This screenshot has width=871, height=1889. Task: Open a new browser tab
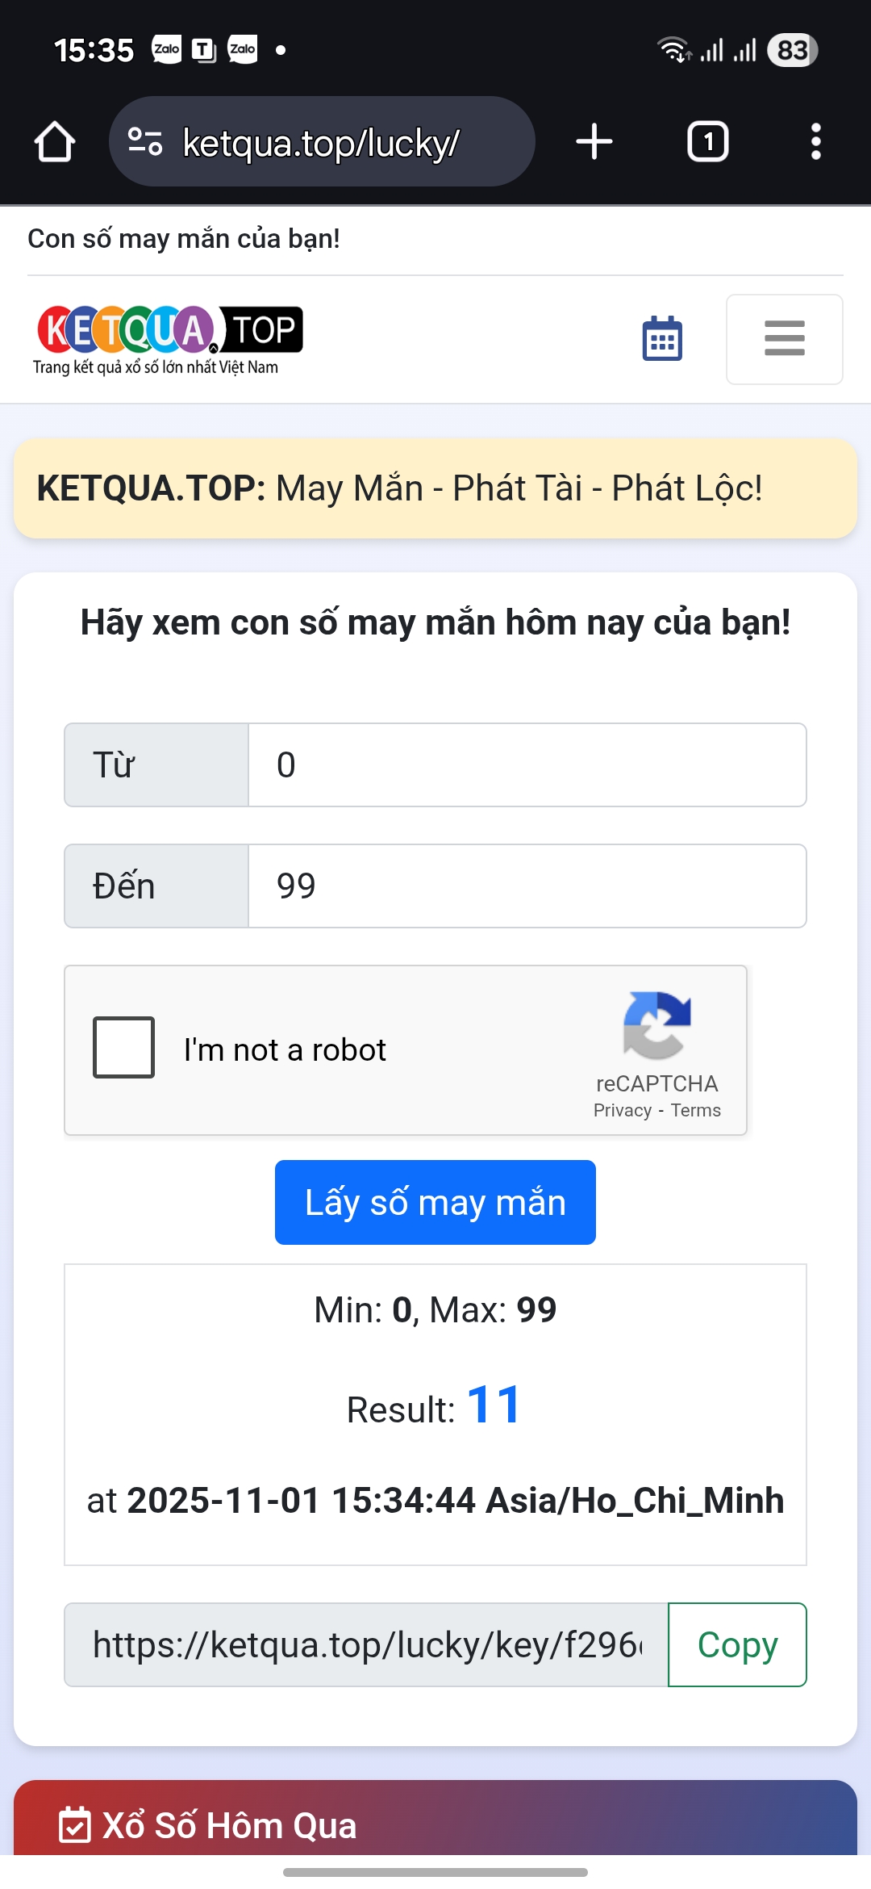(594, 140)
